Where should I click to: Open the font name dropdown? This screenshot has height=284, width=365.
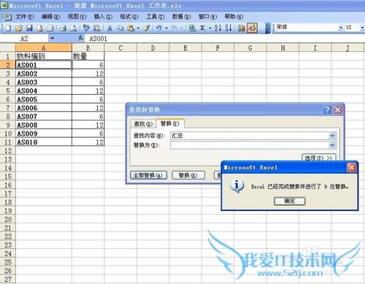point(340,28)
